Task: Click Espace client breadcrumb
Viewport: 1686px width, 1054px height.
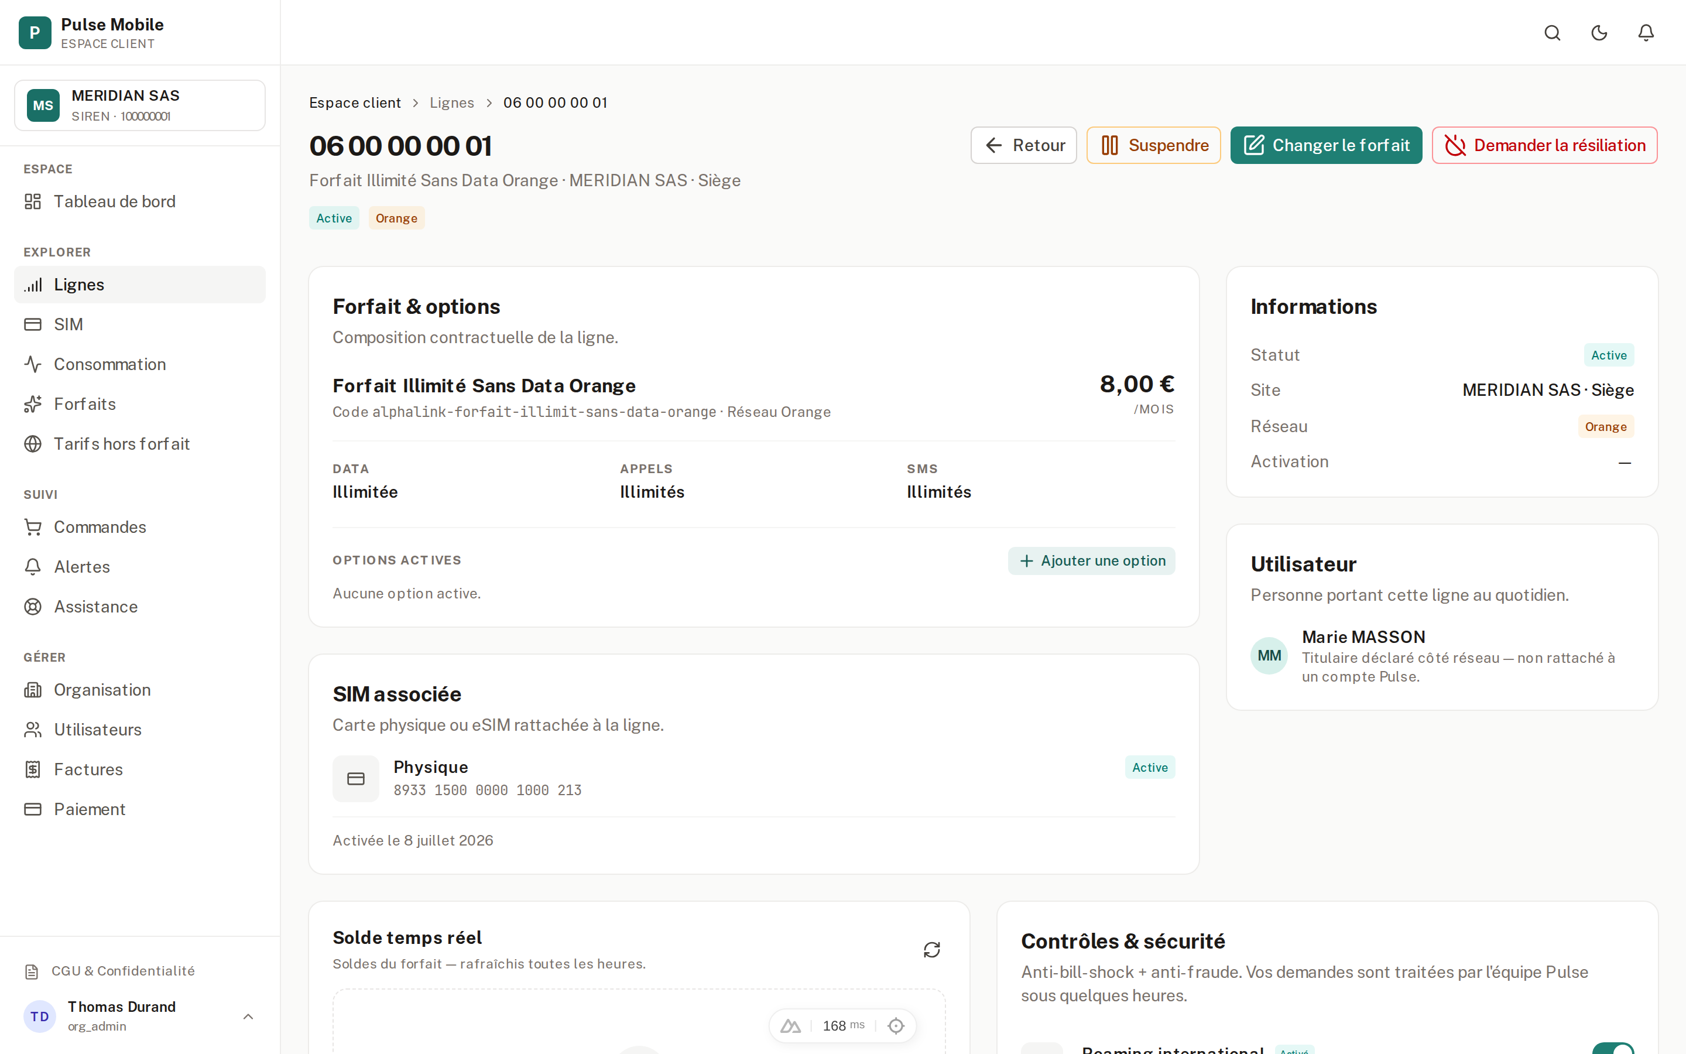Action: click(355, 102)
